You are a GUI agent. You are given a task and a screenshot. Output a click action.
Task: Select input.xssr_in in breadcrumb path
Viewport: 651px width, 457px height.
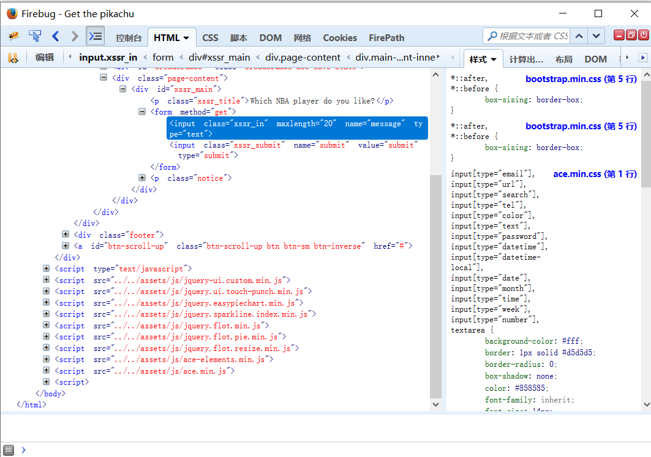108,58
